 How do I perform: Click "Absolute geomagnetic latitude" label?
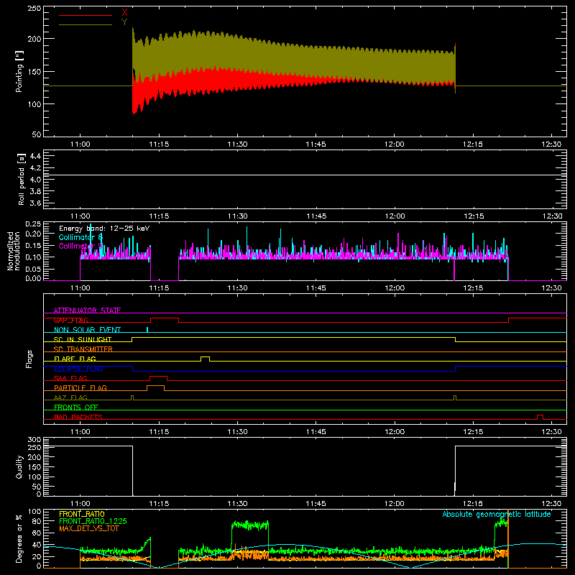(497, 514)
